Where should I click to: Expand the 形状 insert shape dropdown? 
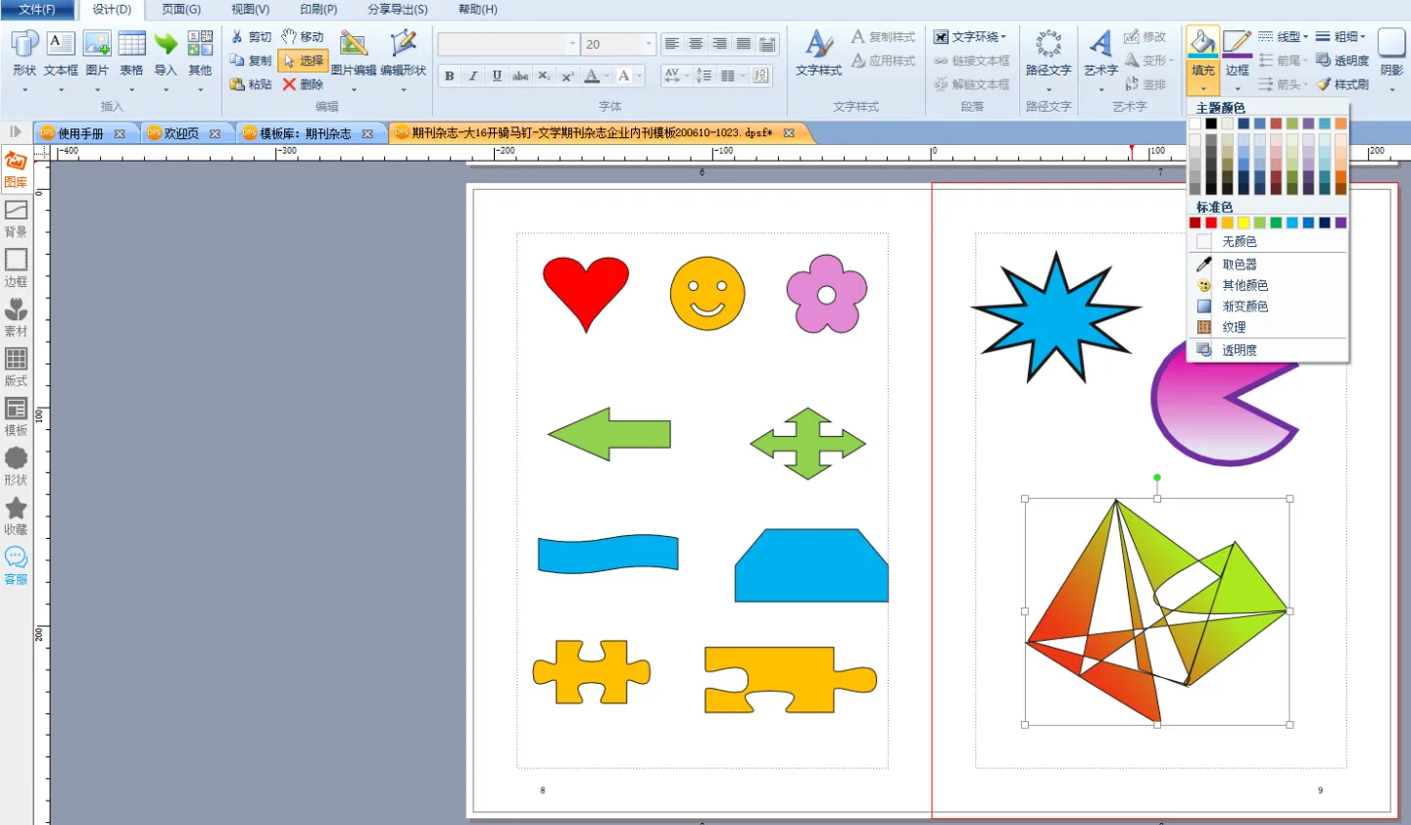(24, 89)
